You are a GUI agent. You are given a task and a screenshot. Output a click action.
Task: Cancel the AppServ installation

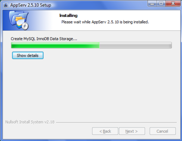(162, 131)
